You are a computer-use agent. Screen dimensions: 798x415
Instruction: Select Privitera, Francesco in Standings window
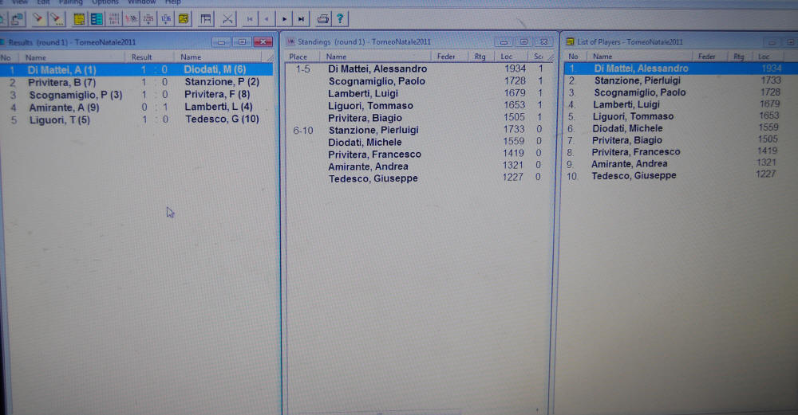374,155
